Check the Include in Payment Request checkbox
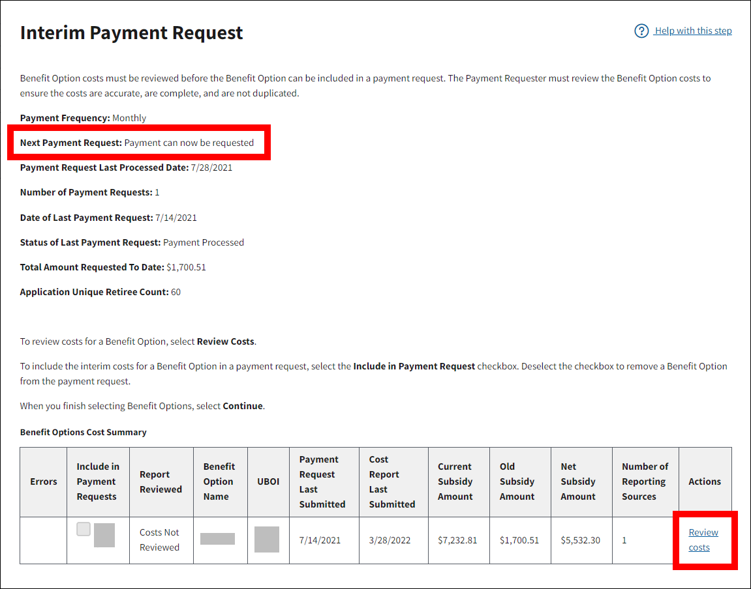 [x=84, y=529]
